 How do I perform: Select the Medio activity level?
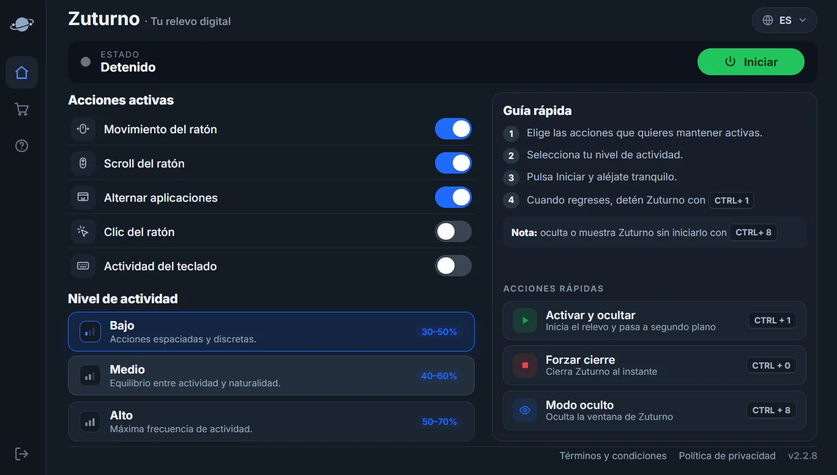tap(271, 376)
